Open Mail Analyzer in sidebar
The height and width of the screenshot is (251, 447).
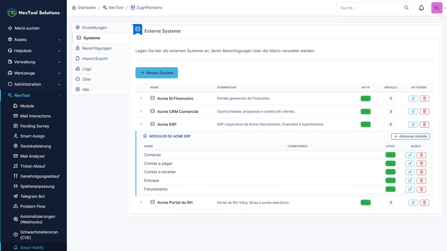click(34, 156)
